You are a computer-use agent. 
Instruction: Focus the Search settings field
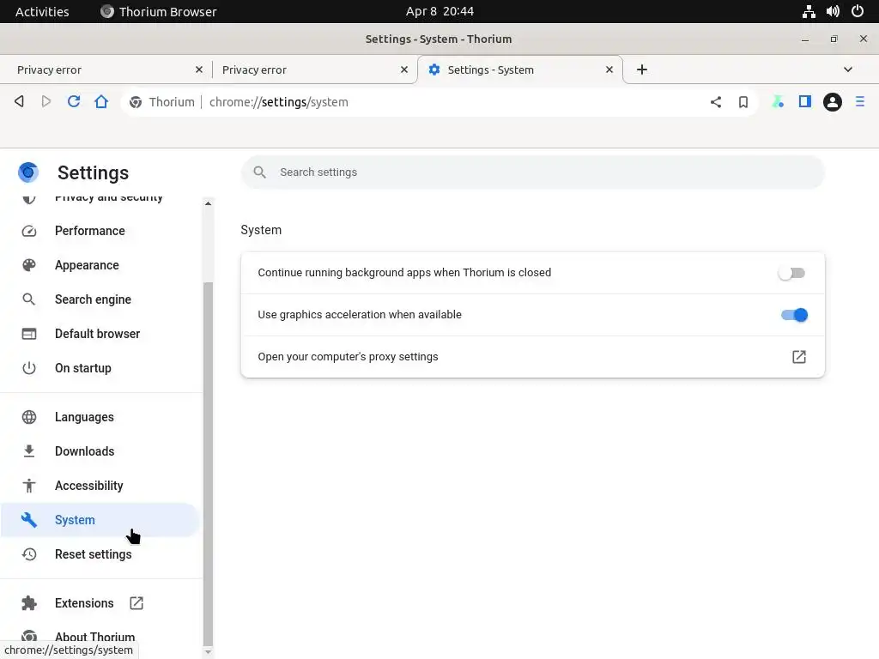point(532,172)
